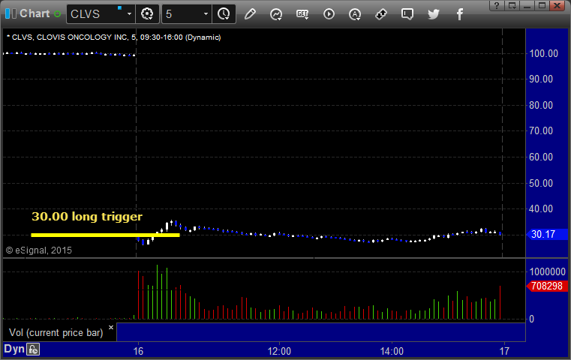Click the 50.00 price axis label
The width and height of the screenshot is (571, 360).
(541, 183)
